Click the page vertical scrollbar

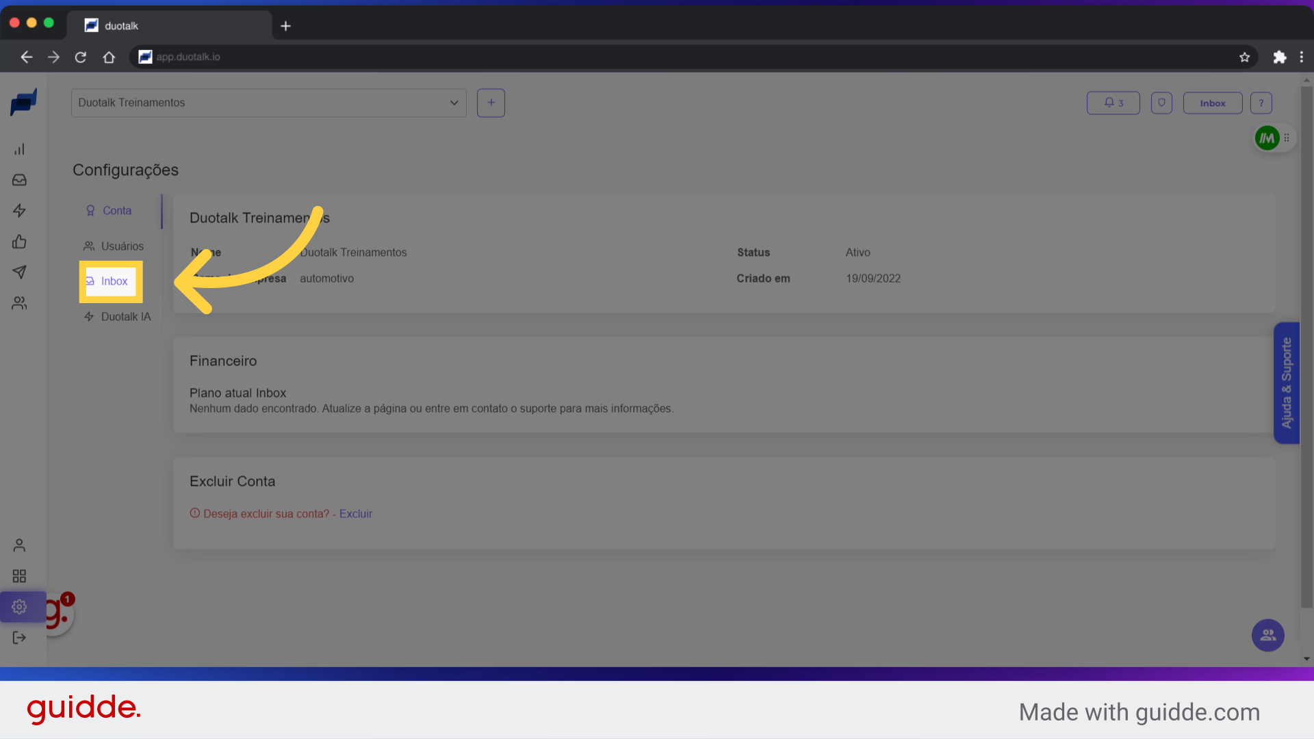1306,347
